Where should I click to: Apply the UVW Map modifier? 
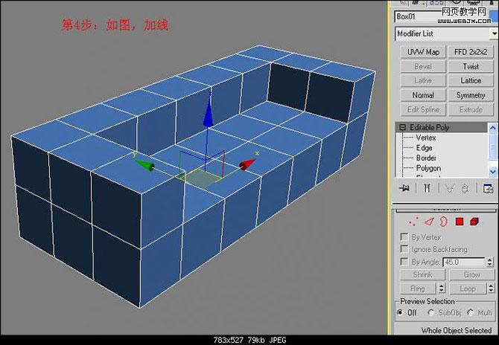423,52
